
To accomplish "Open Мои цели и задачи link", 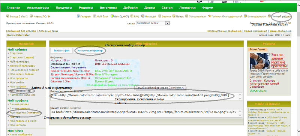I will pos(22,74).
